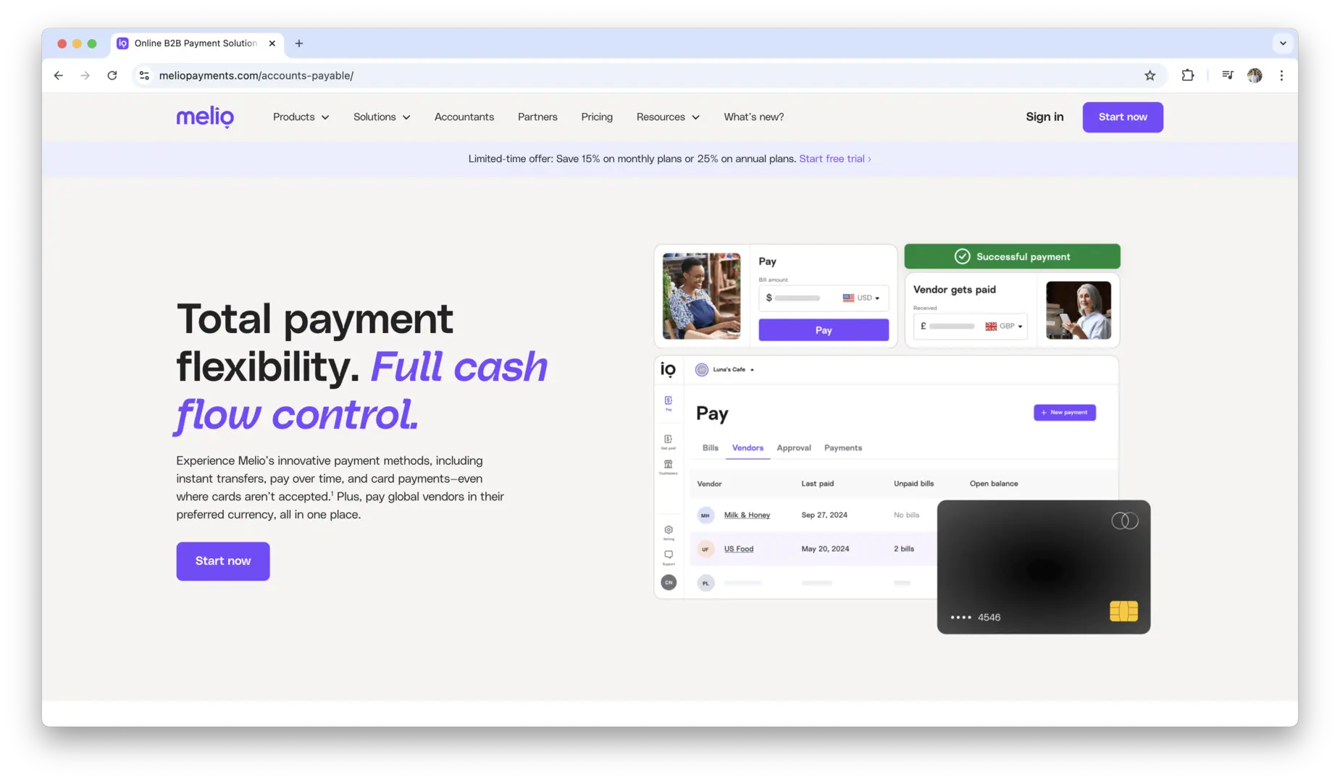This screenshot has height=782, width=1340.
Task: Click the Pay icon in mockup sidebar
Action: [669, 403]
